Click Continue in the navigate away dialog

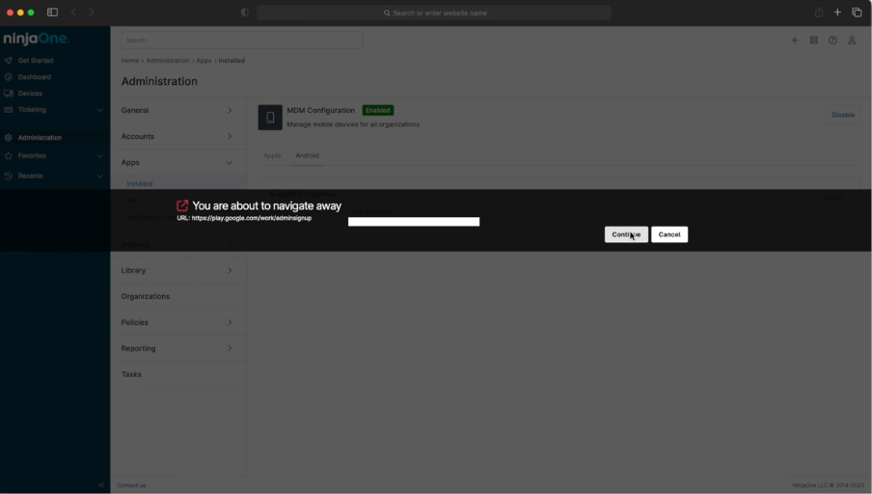[626, 234]
